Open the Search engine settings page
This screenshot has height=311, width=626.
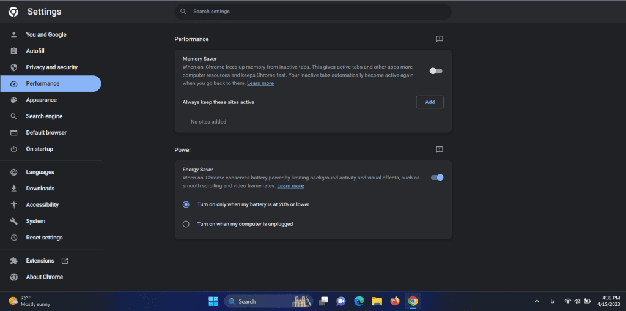pos(44,116)
